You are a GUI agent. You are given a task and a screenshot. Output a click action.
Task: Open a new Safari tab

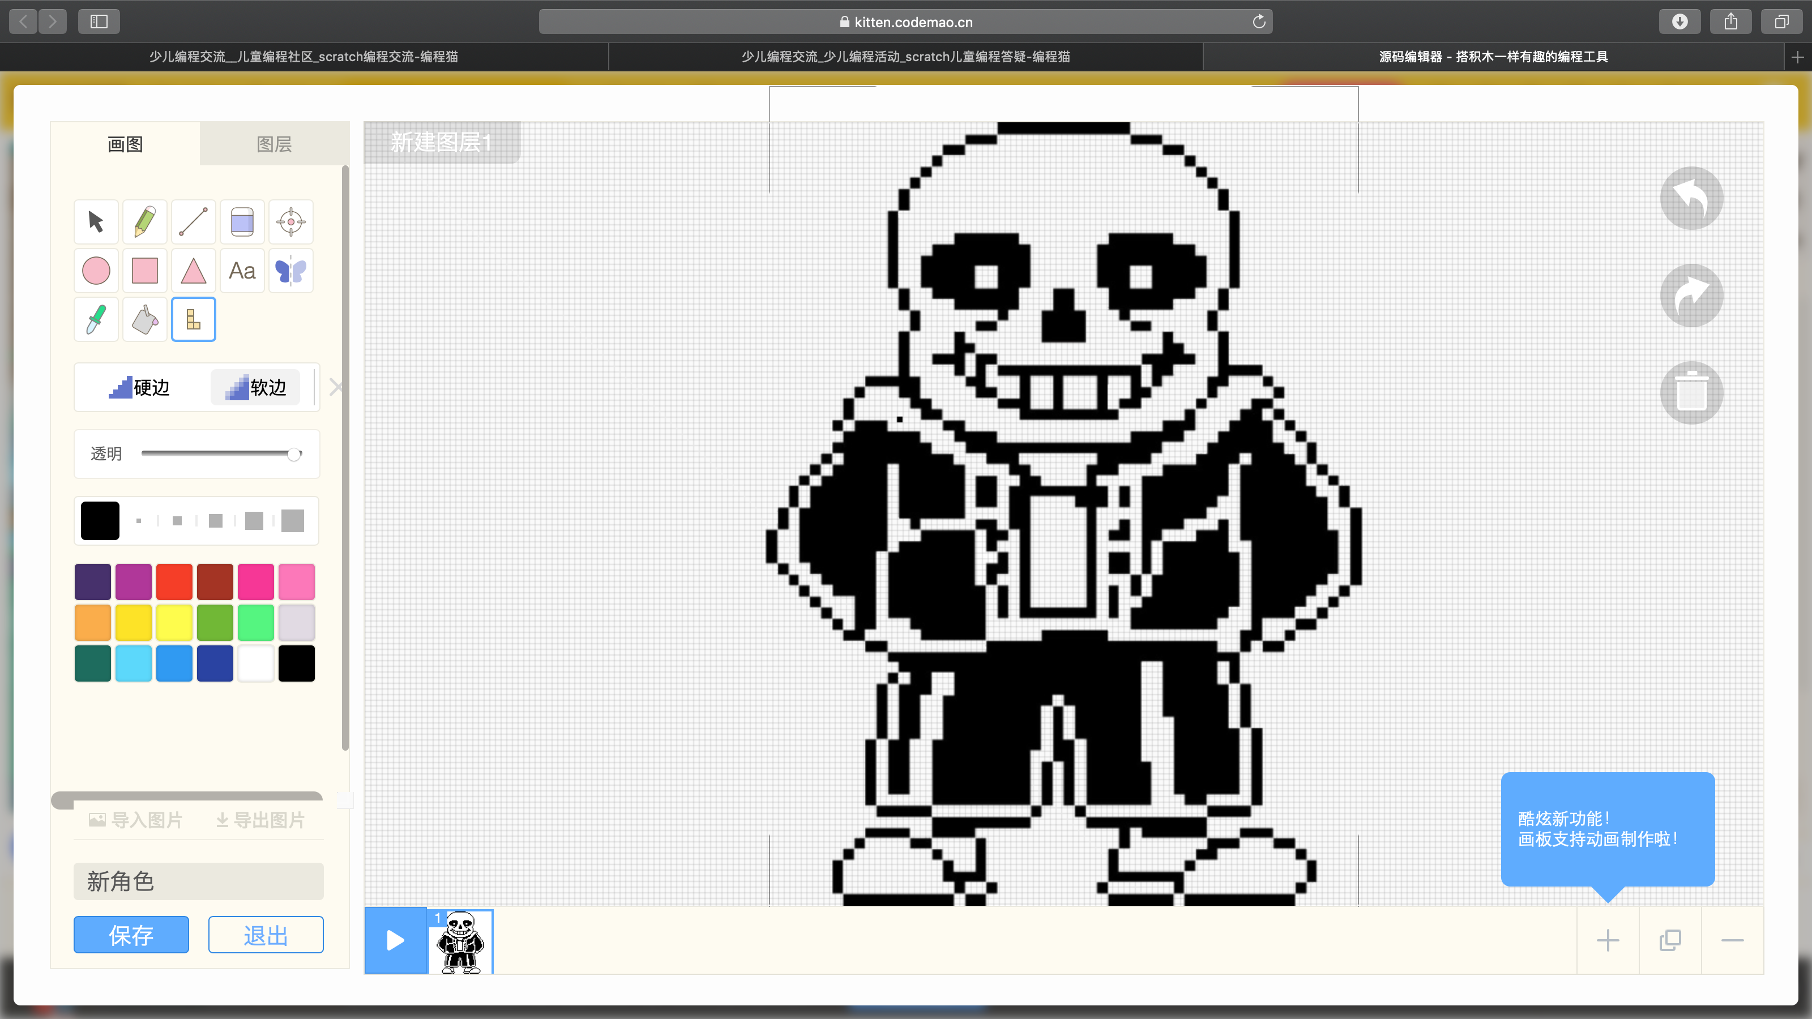click(x=1798, y=57)
